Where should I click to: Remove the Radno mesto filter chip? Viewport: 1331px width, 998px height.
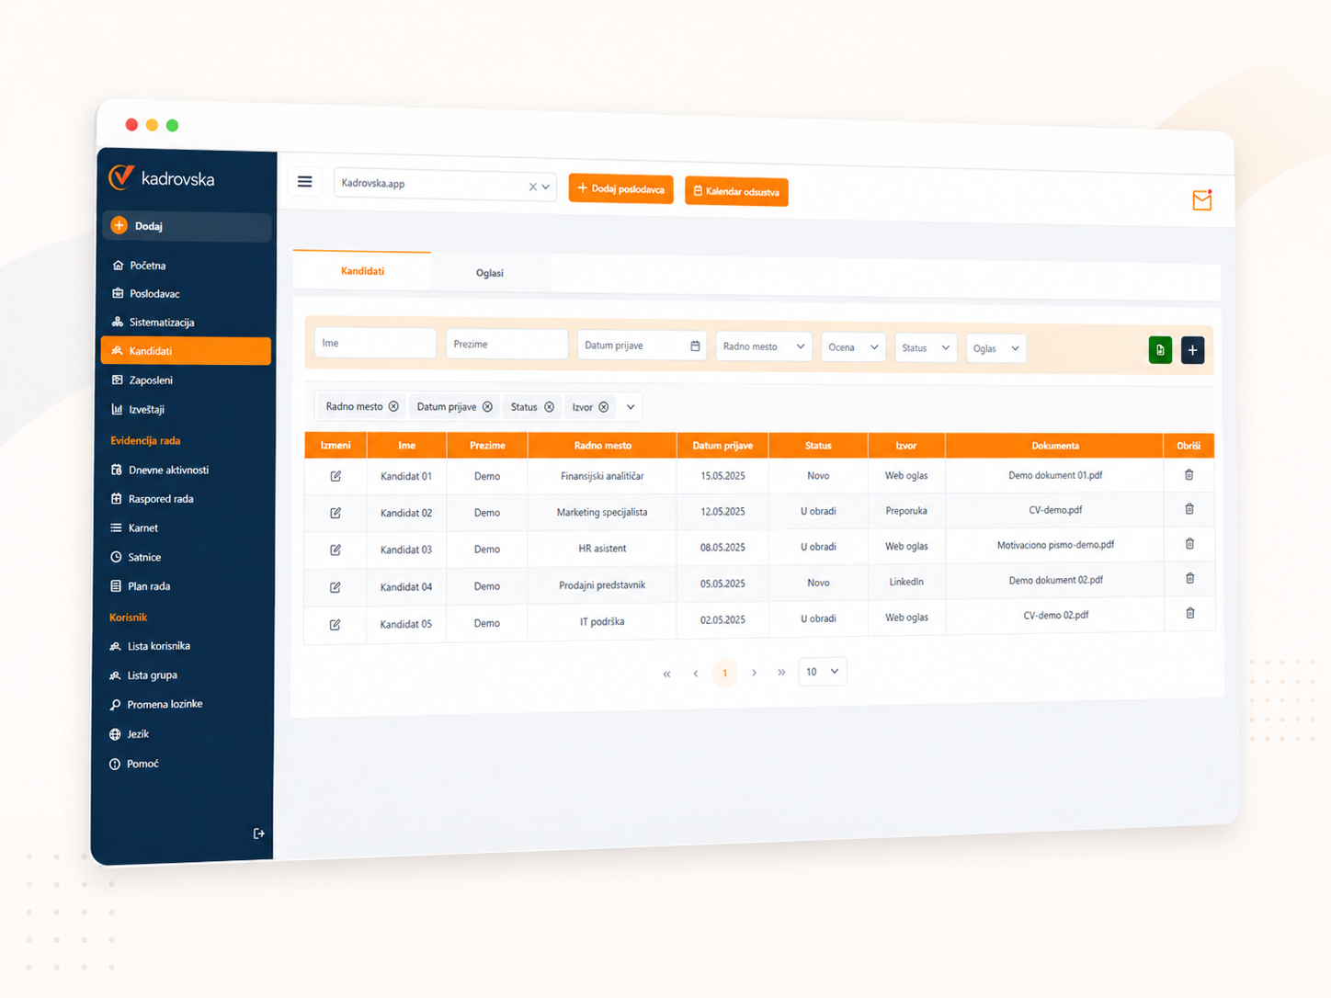click(x=393, y=406)
